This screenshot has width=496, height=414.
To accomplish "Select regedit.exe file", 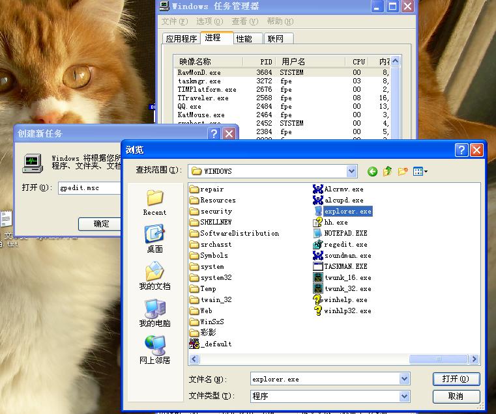I will click(x=340, y=244).
